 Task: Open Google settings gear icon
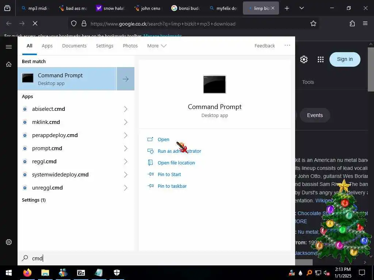[x=304, y=59]
